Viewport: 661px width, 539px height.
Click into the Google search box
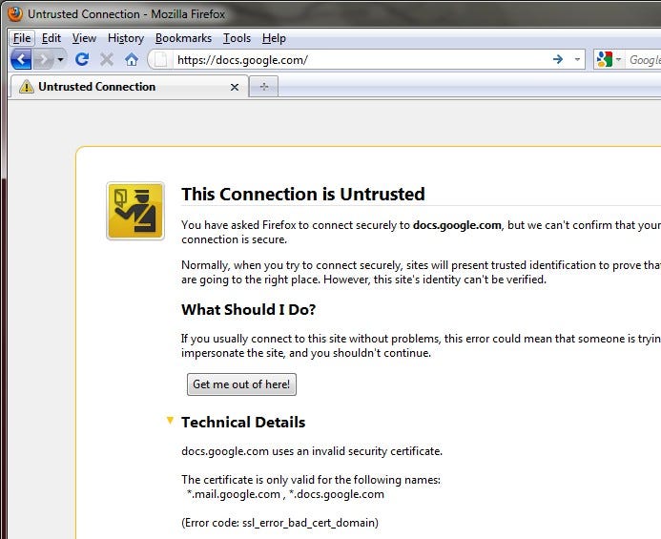(x=644, y=60)
